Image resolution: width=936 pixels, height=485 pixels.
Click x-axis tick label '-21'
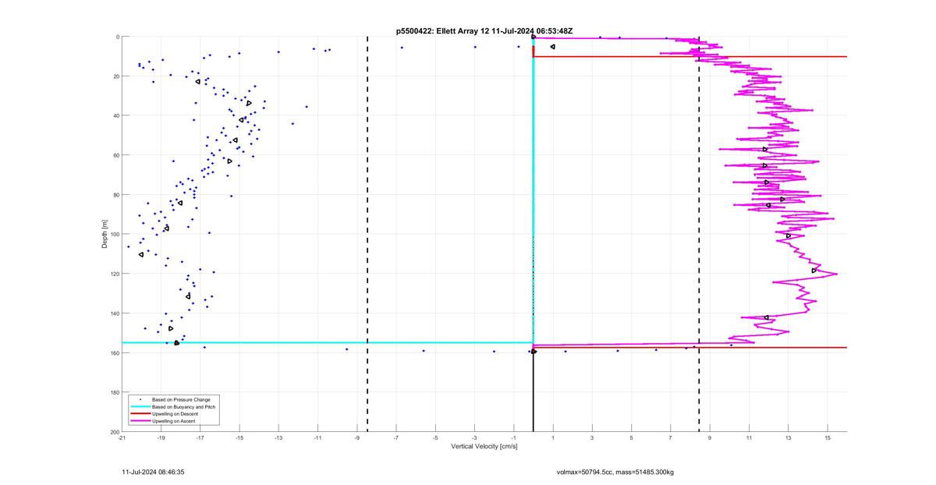pyautogui.click(x=122, y=438)
